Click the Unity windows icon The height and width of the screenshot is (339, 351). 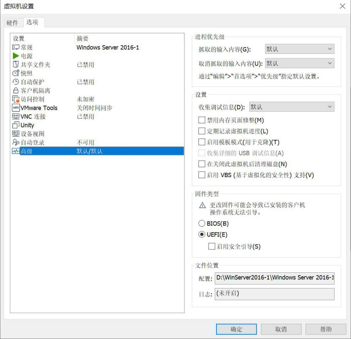tap(16, 125)
